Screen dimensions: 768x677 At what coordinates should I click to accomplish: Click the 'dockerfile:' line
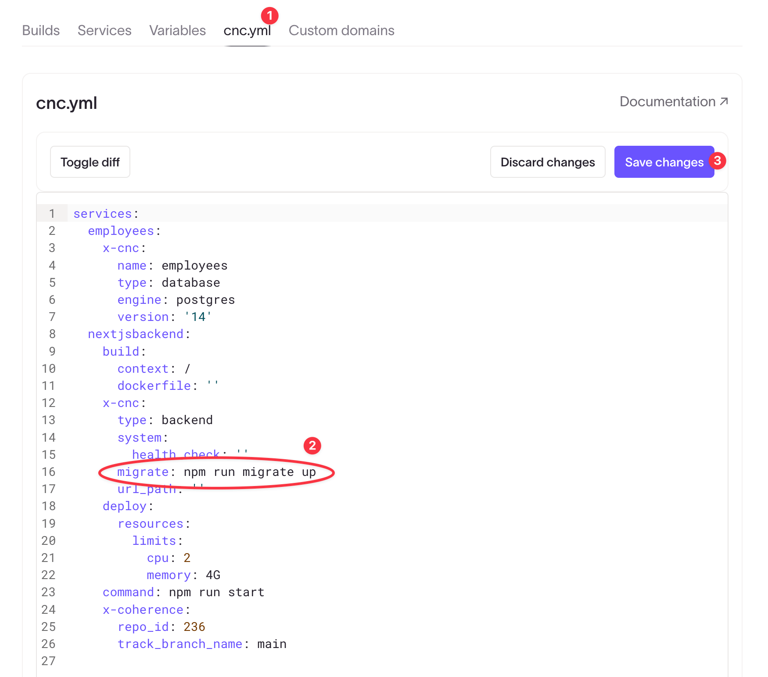[168, 385]
